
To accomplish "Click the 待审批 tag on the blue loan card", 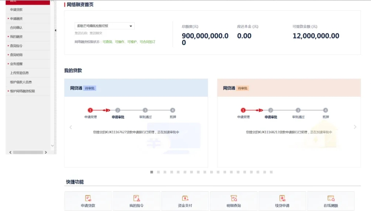I will pos(90,88).
